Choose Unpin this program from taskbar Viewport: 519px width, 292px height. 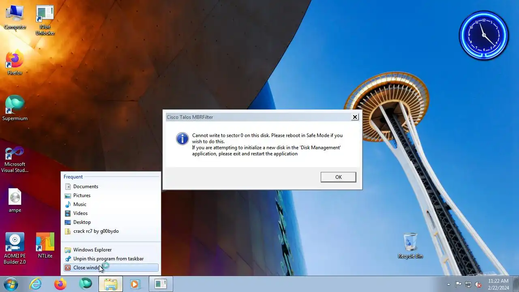click(111, 259)
